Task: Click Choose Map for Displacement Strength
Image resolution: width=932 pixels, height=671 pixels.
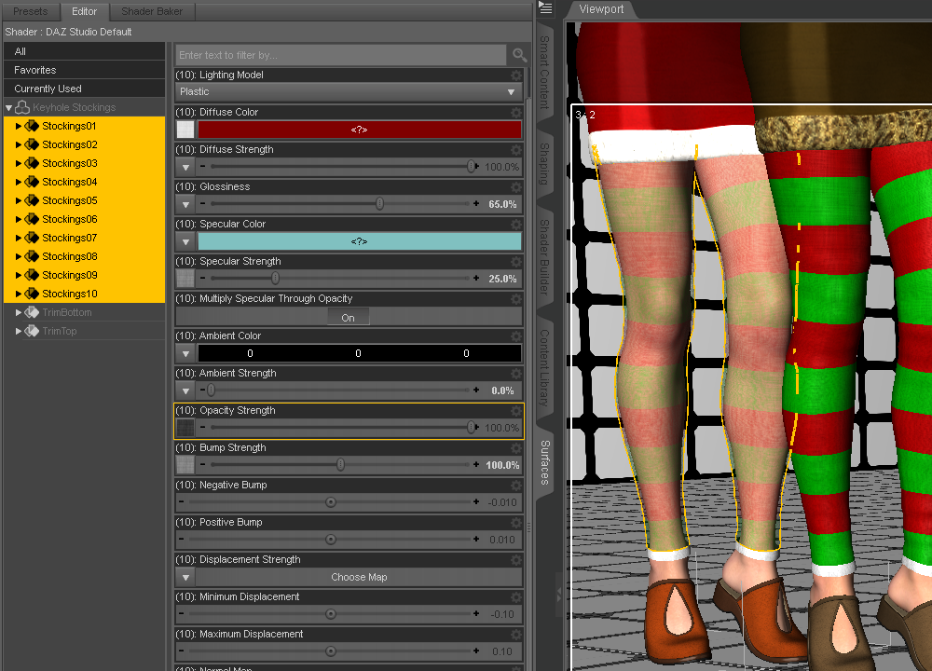Action: coord(359,577)
